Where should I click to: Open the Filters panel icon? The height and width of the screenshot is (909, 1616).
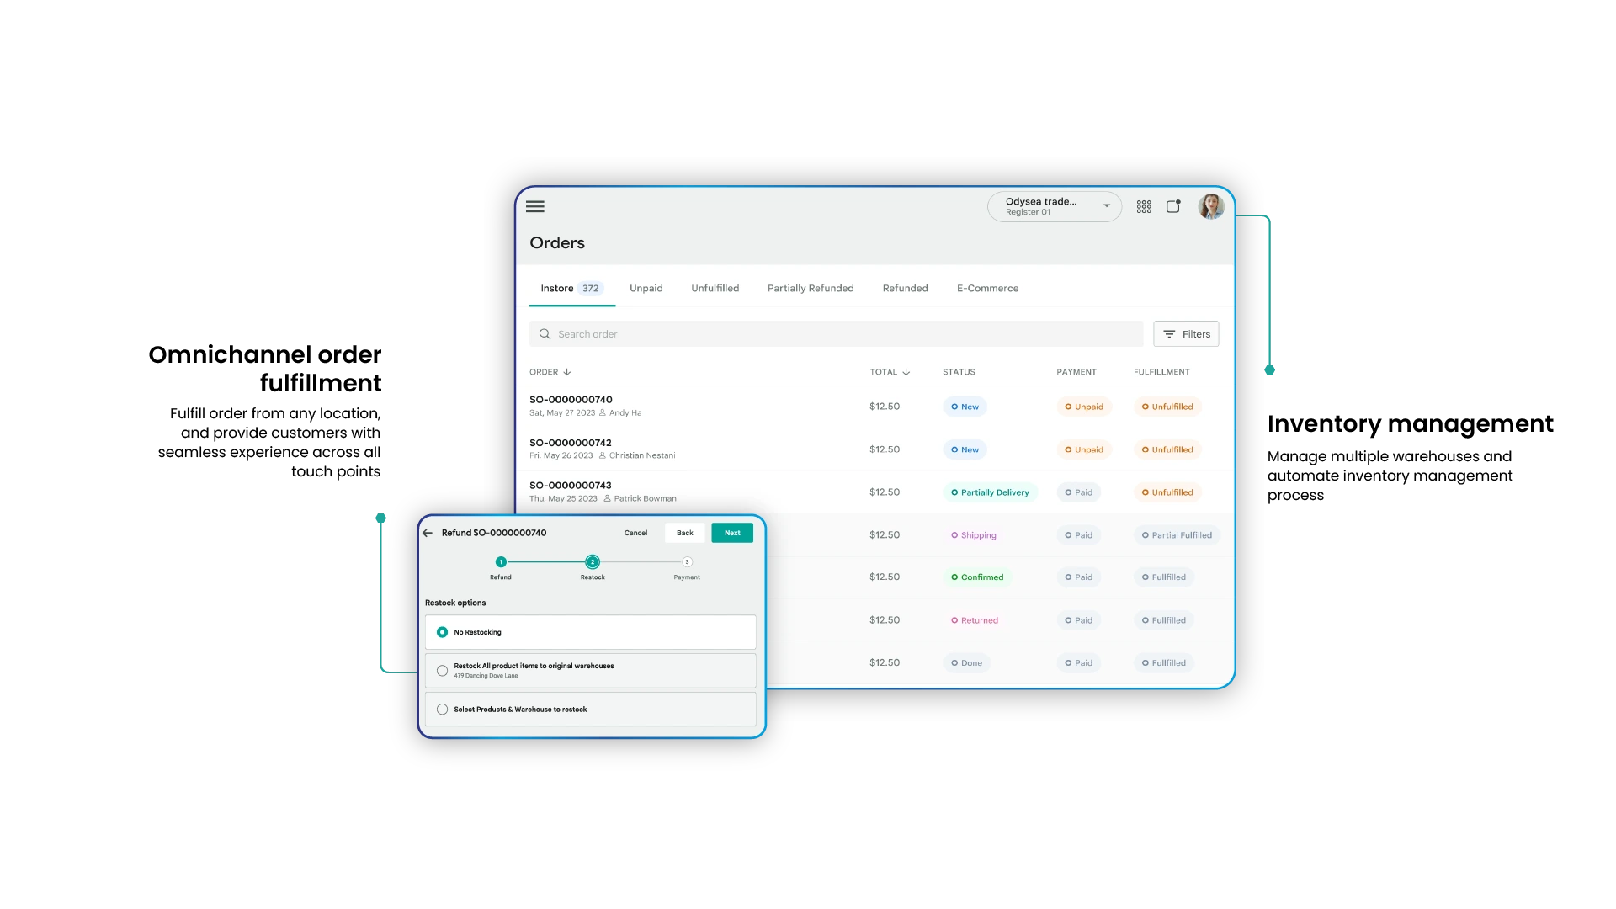click(x=1169, y=333)
